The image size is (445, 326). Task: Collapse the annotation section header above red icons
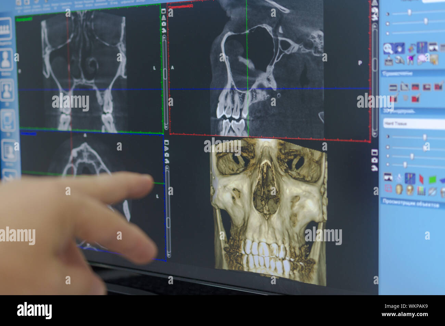pyautogui.click(x=413, y=73)
